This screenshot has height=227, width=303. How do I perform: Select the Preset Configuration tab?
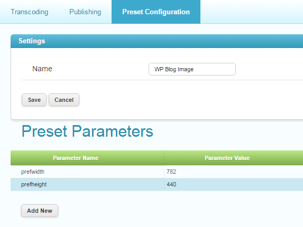156,12
